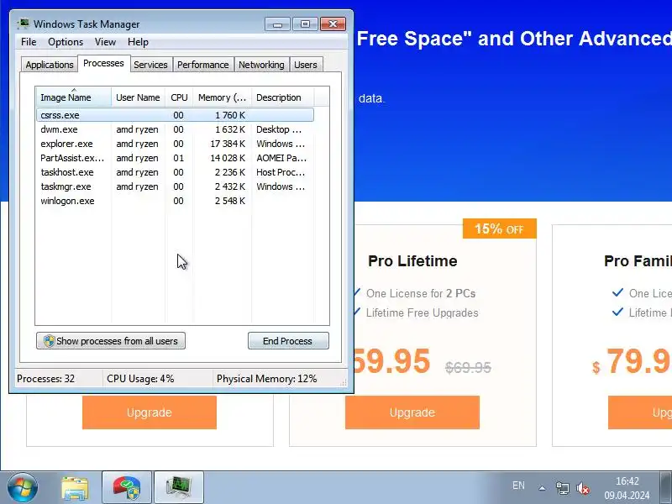Click the AOMEI Pa... description cell
The height and width of the screenshot is (504, 672).
tap(281, 158)
